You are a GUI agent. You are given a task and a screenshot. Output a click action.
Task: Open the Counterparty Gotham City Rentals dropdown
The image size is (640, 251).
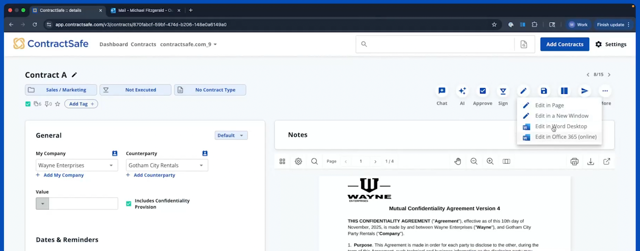(x=201, y=165)
